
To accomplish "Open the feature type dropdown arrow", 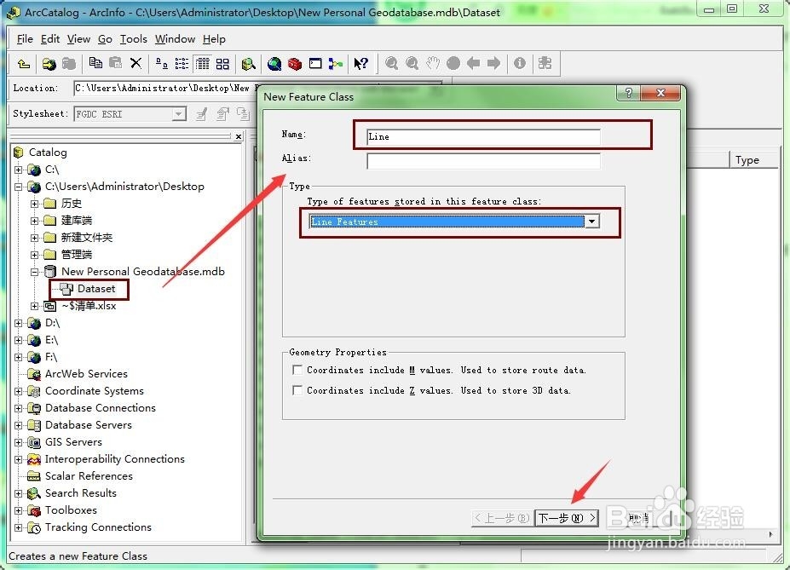I will [592, 222].
